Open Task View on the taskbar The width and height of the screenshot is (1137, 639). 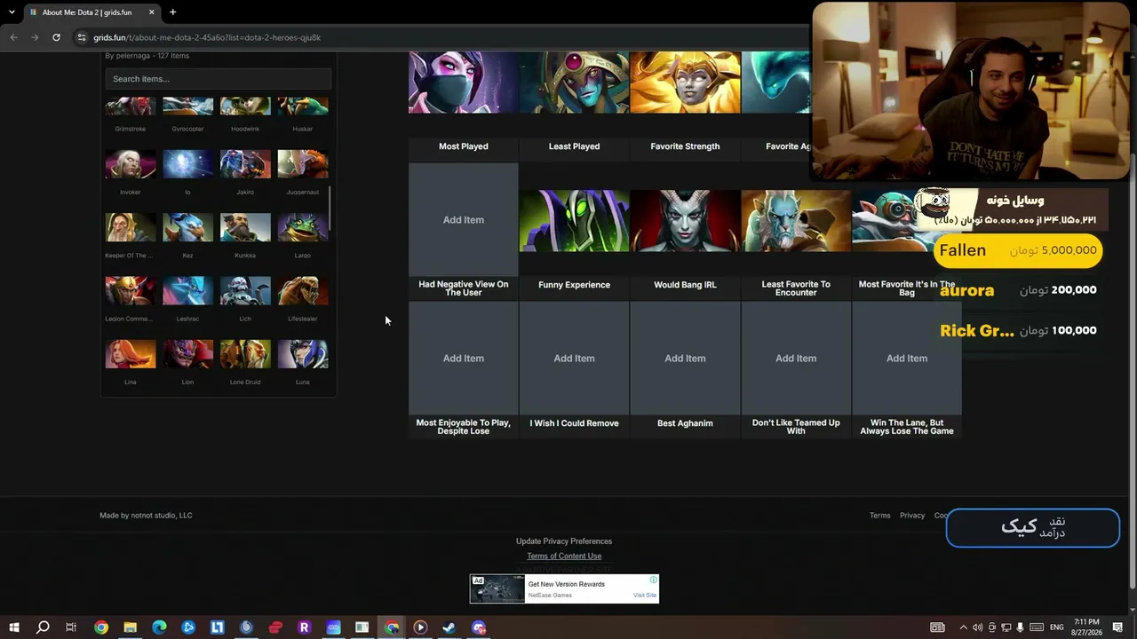click(71, 627)
